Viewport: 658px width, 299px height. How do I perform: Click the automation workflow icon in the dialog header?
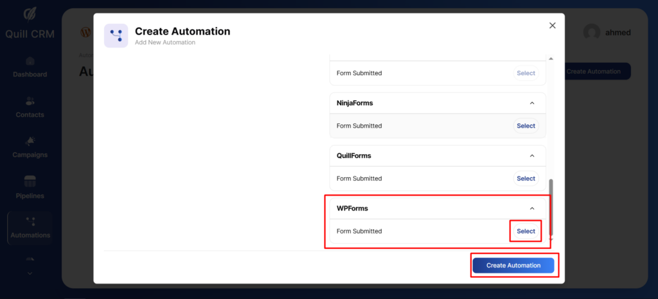pyautogui.click(x=116, y=36)
